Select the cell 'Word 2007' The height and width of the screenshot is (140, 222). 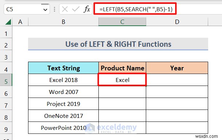(x=63, y=92)
